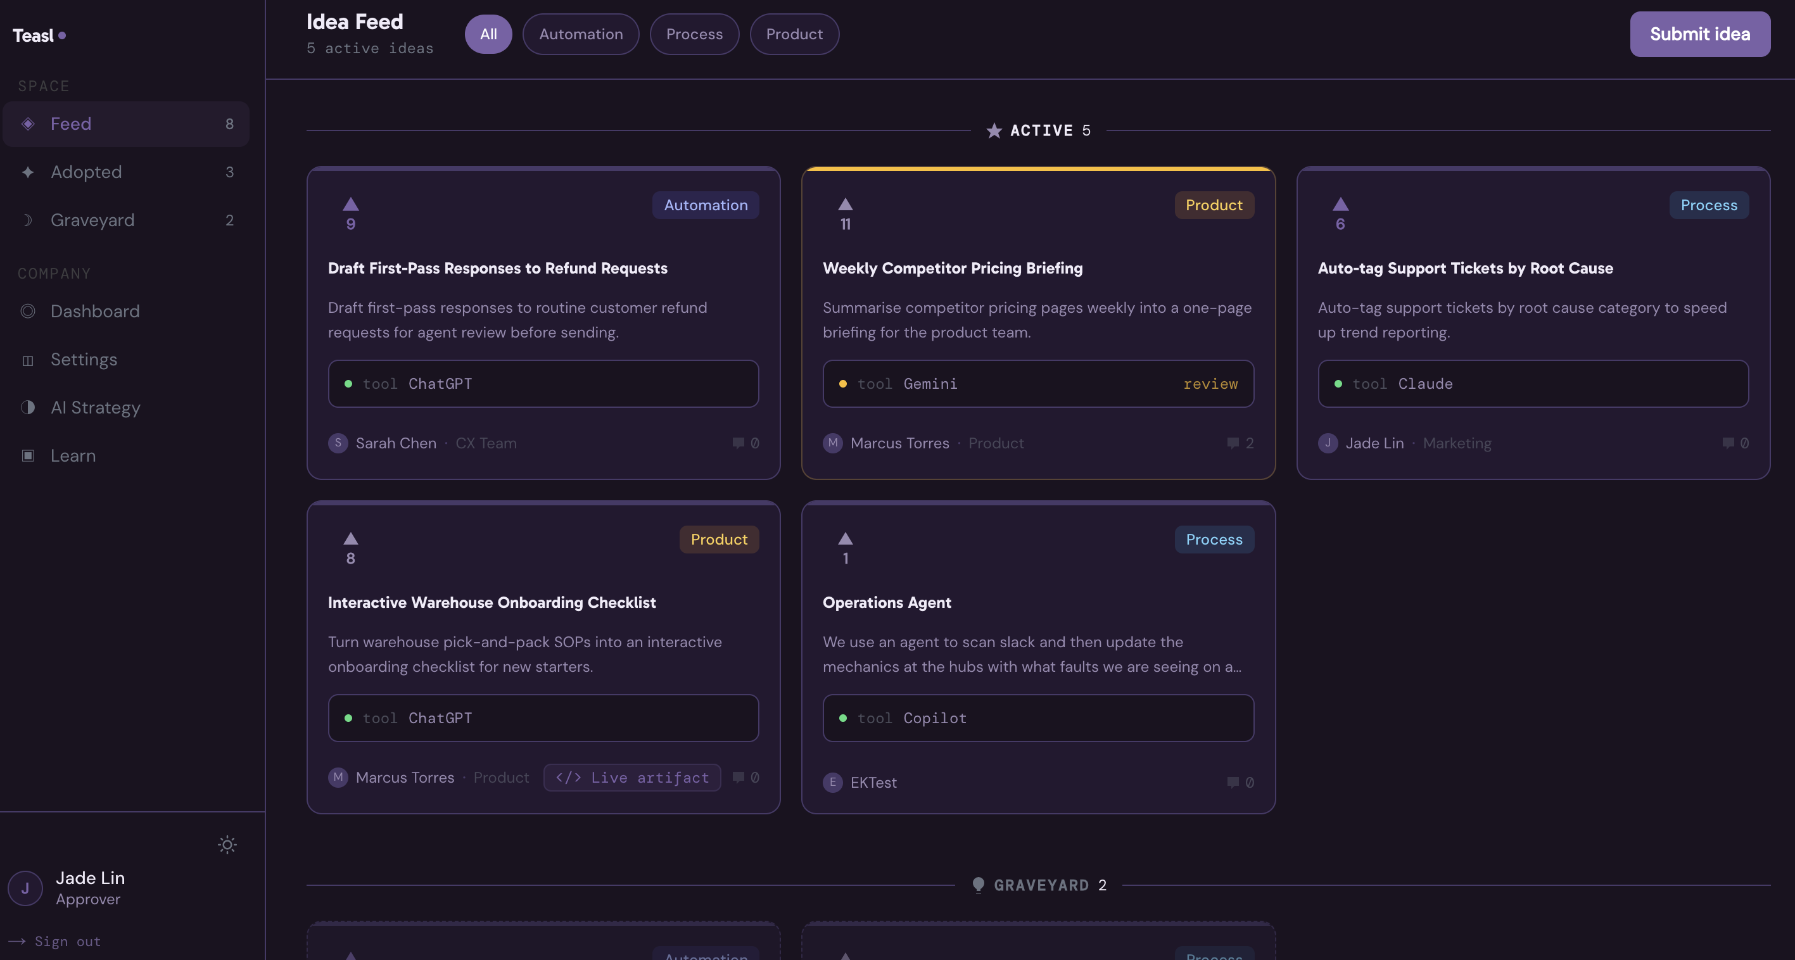Open comments on the Auto-tag Support Tickets card
Image resolution: width=1795 pixels, height=960 pixels.
point(1735,443)
